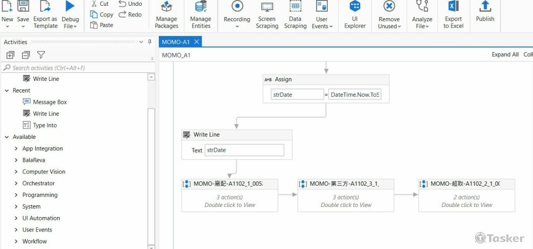The height and width of the screenshot is (249, 533).
Task: Focus the Search activities field
Action: pyautogui.click(x=78, y=68)
